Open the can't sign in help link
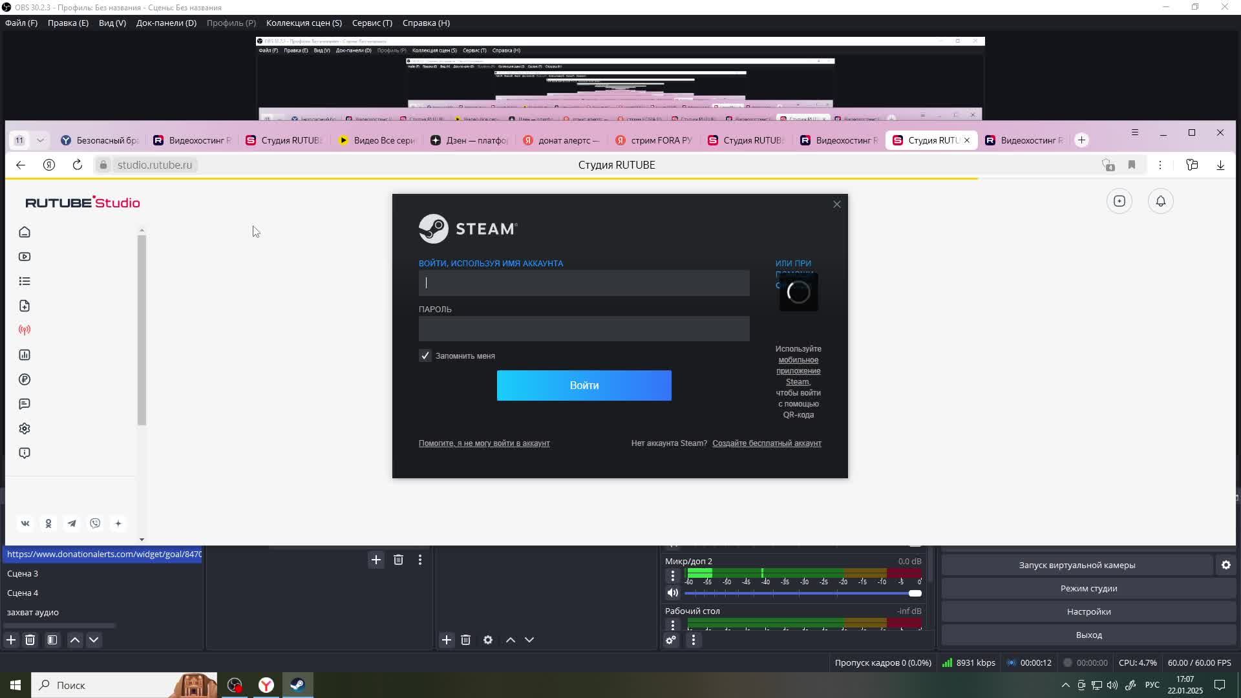Viewport: 1241px width, 698px height. click(484, 443)
